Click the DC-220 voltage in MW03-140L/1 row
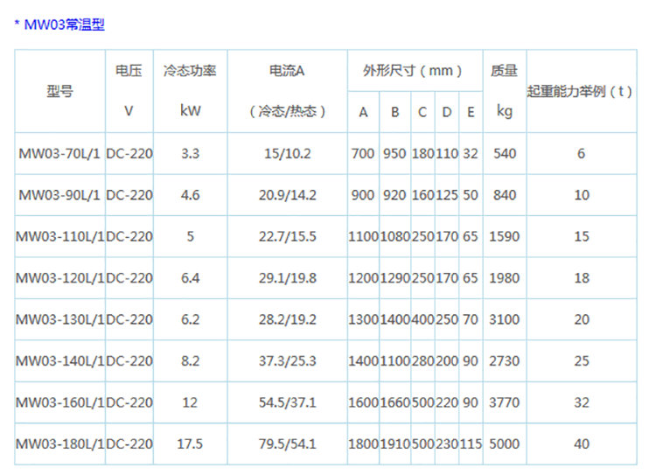The image size is (656, 475). [x=129, y=360]
